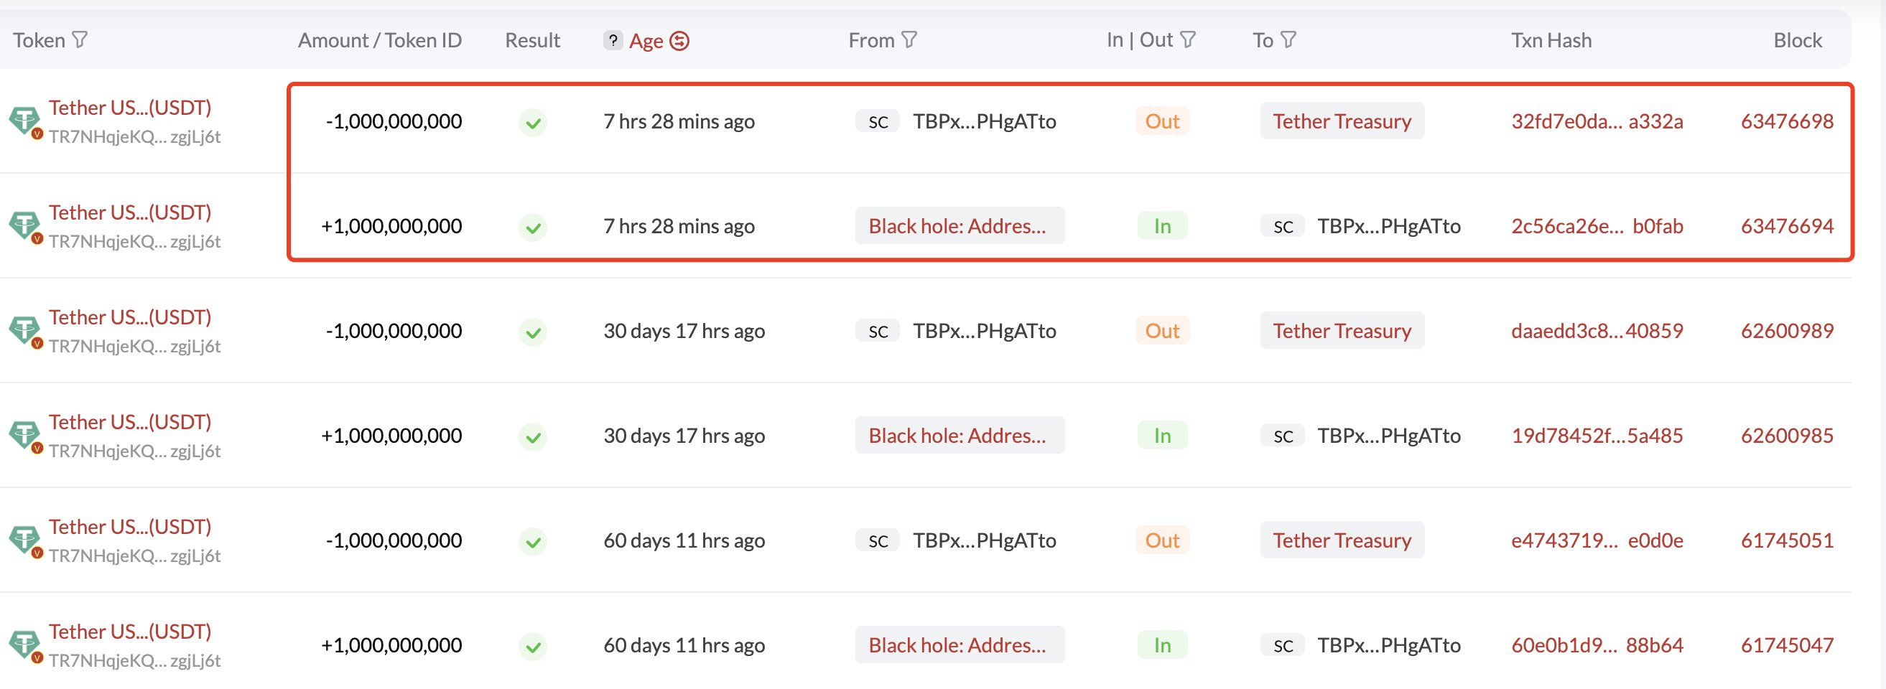
Task: Open the In | Out filter funnel
Action: [1189, 39]
